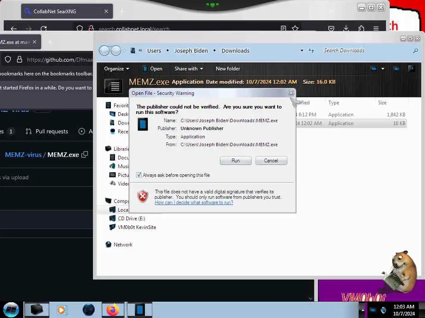Reload the SearXNG browser page

pos(44,29)
